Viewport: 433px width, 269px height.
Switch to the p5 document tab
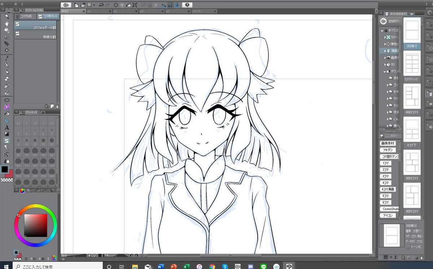[178, 12]
